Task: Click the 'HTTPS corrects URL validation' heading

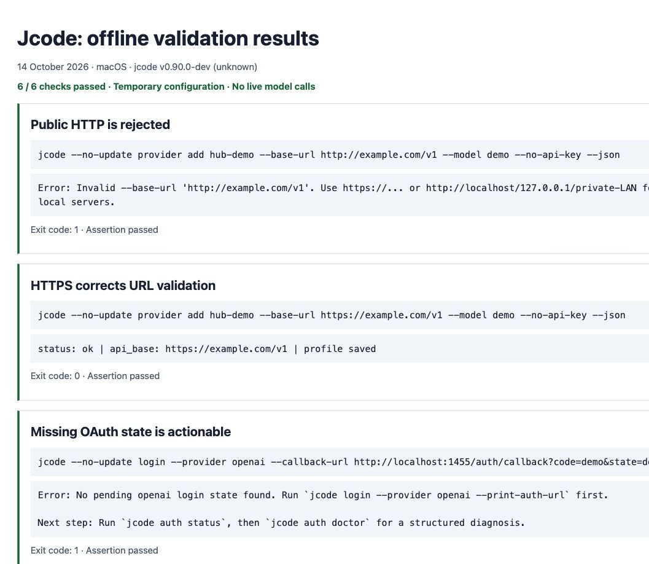Action: tap(123, 286)
